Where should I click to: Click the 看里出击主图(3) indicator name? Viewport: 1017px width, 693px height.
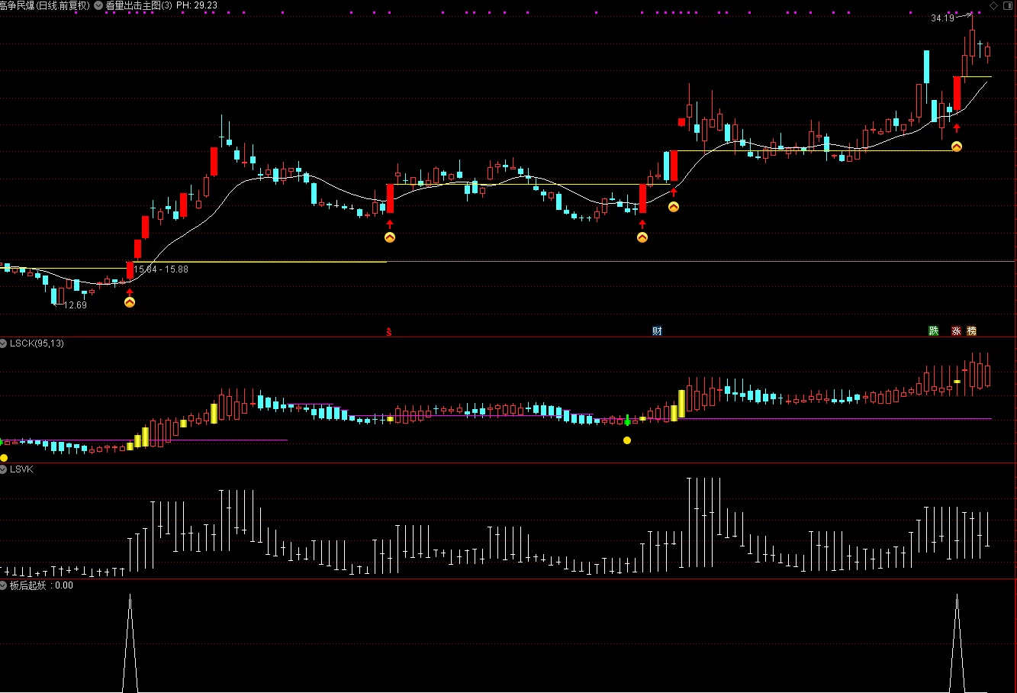(139, 5)
